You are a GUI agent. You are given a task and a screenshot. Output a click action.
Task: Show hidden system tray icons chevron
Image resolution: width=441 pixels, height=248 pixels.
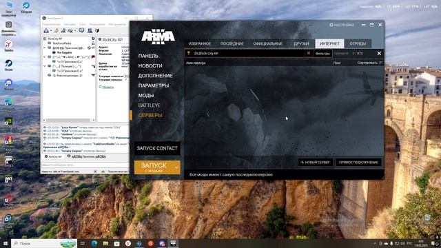point(375,243)
